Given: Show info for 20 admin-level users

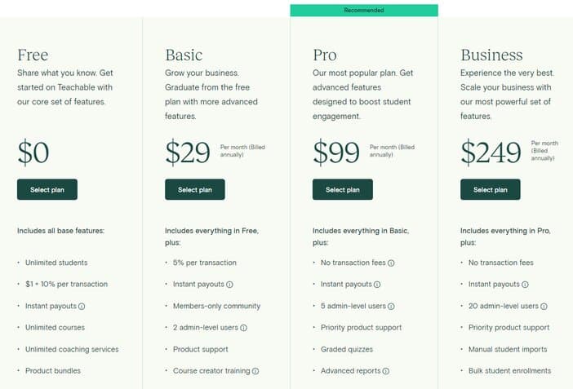Looking at the screenshot, I should pyautogui.click(x=544, y=307).
